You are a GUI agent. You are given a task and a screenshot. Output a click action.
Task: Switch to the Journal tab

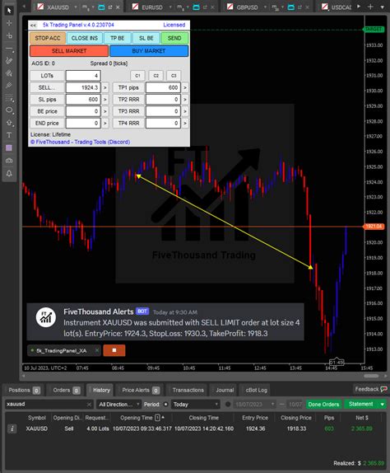click(225, 390)
